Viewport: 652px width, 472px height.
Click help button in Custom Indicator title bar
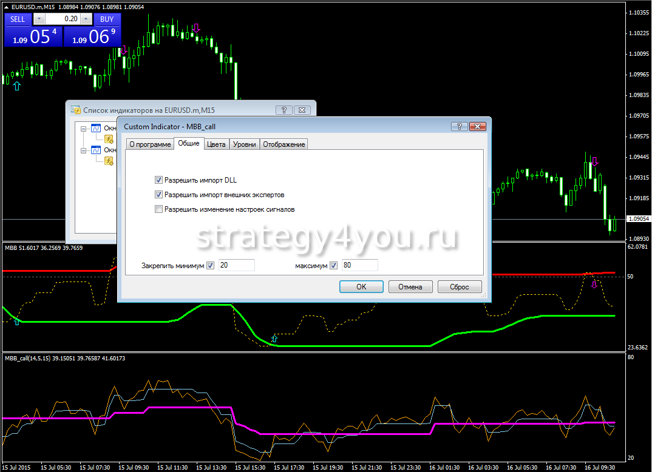[x=460, y=126]
